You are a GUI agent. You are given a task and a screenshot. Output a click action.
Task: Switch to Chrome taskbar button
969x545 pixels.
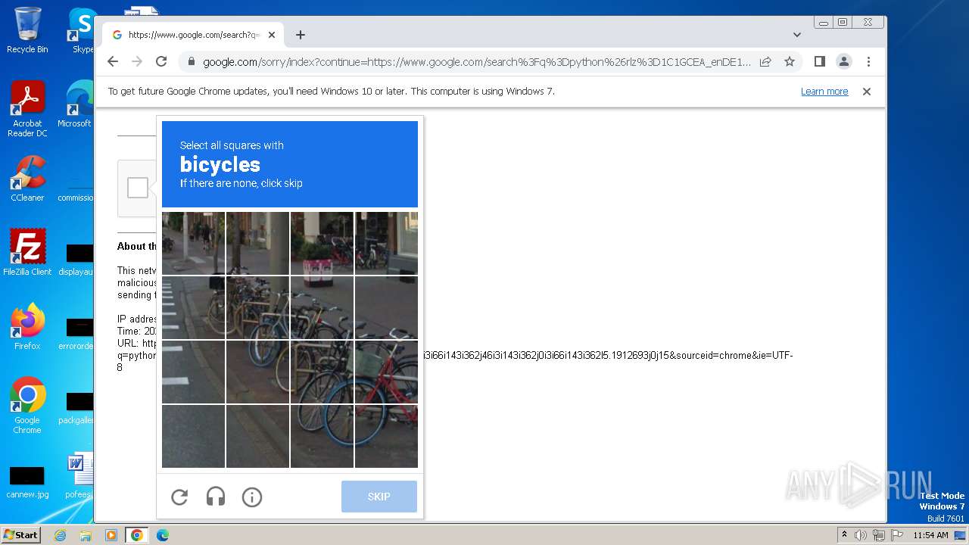(137, 535)
